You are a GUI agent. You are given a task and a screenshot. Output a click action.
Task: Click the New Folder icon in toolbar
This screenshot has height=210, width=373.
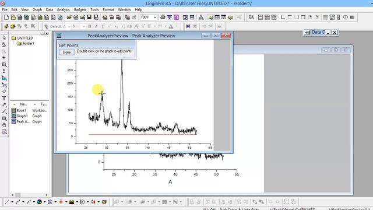tap(13, 17)
